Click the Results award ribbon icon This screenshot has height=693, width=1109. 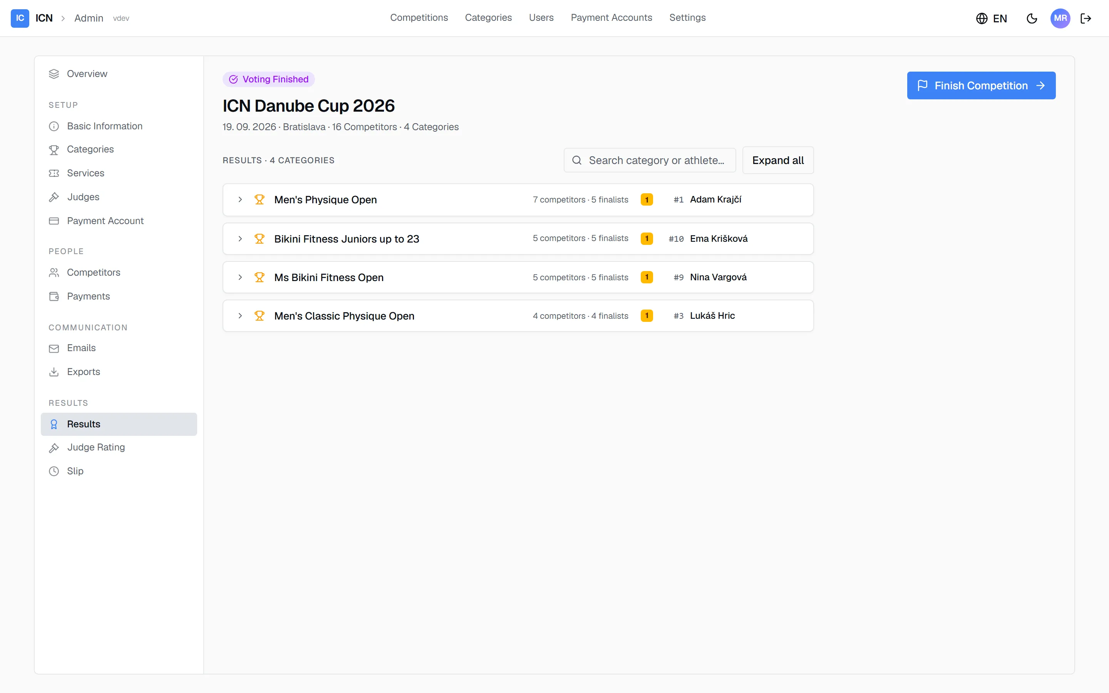[x=54, y=424]
